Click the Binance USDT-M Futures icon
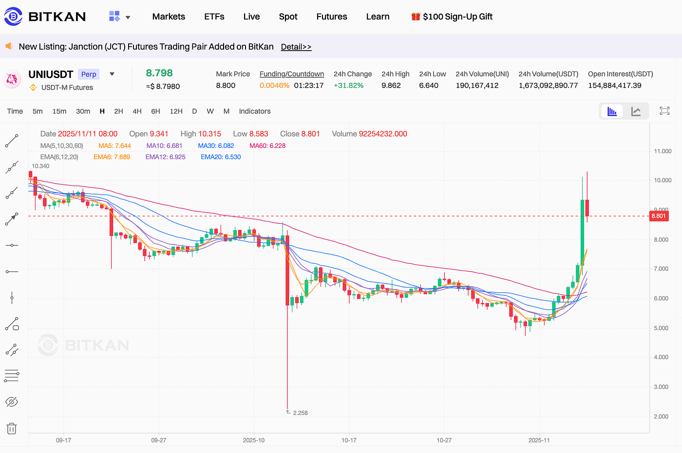Image resolution: width=682 pixels, height=453 pixels. [x=33, y=88]
